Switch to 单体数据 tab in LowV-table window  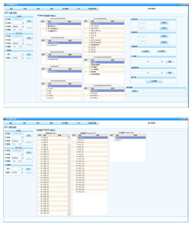(x=46, y=16)
